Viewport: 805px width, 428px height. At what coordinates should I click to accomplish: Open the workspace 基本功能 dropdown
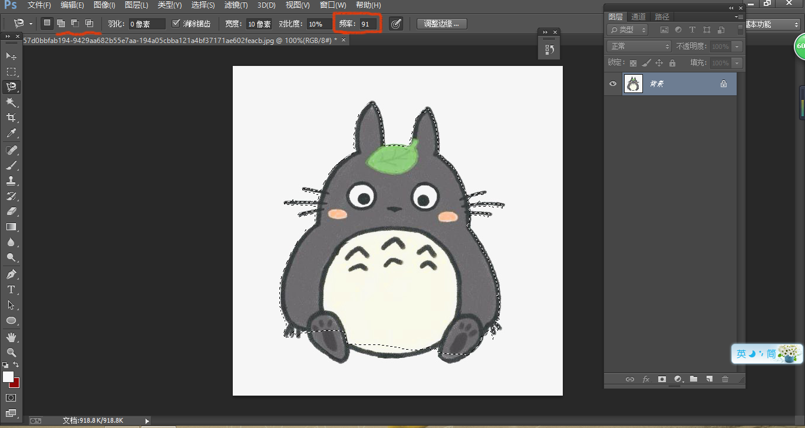click(773, 24)
